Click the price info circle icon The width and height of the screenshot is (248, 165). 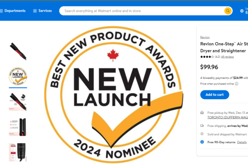click(236, 84)
